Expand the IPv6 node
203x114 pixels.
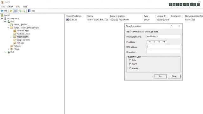point(5,52)
